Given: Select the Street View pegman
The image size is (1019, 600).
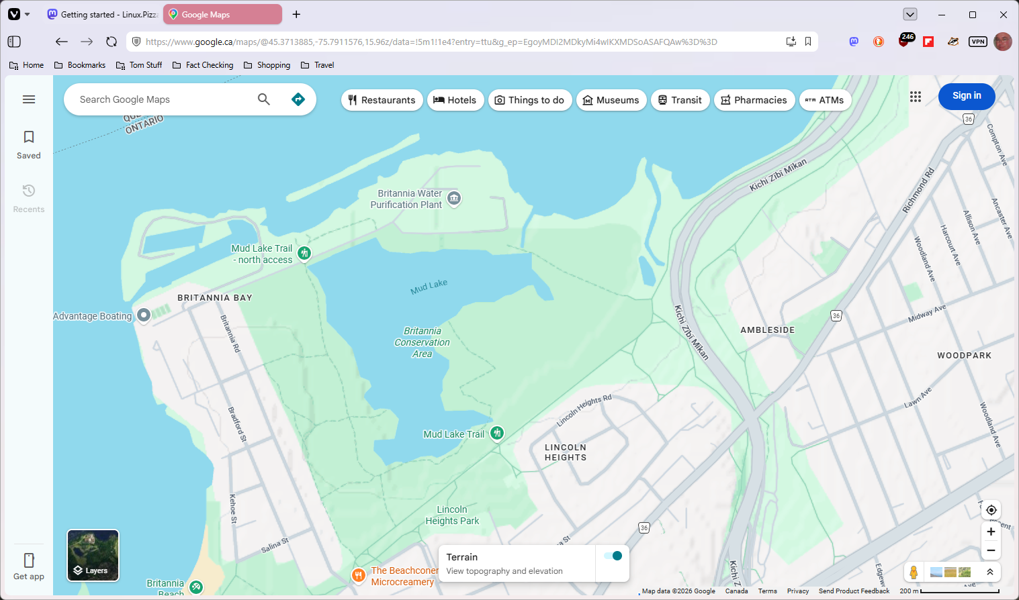Looking at the screenshot, I should click(914, 572).
